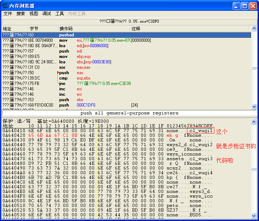This screenshot has height=221, width=259.
Task: Click ASCII text wxys2_d
Action: [177, 145]
